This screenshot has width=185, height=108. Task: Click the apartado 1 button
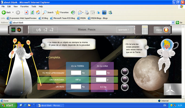(124, 30)
